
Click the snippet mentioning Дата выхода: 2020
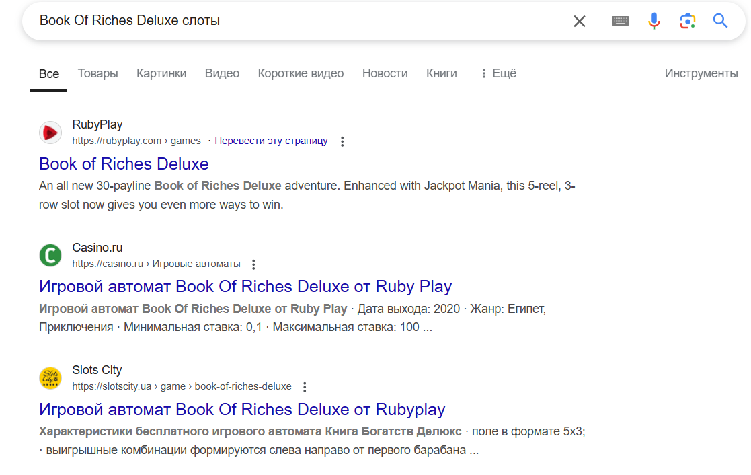point(292,318)
